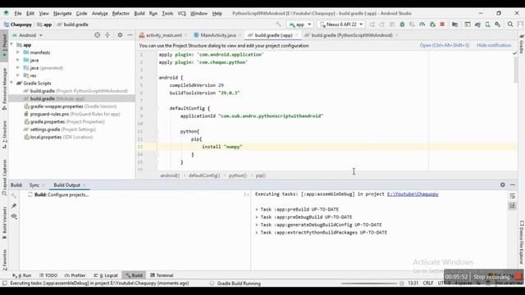The width and height of the screenshot is (525, 295).
Task: Open the AVD Manager phone icon
Action: (487, 25)
